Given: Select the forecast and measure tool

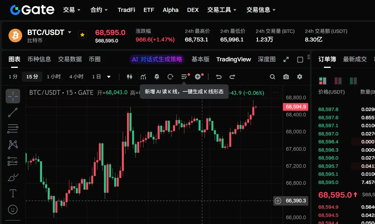Looking at the screenshot, I should tap(13, 161).
